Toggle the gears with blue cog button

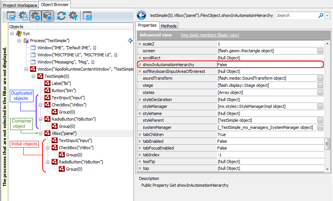[x=35, y=16]
